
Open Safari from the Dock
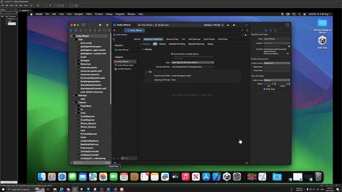(x=62, y=177)
